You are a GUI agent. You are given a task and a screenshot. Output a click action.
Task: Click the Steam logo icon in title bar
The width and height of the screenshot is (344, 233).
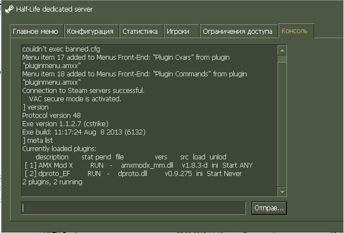pyautogui.click(x=9, y=9)
